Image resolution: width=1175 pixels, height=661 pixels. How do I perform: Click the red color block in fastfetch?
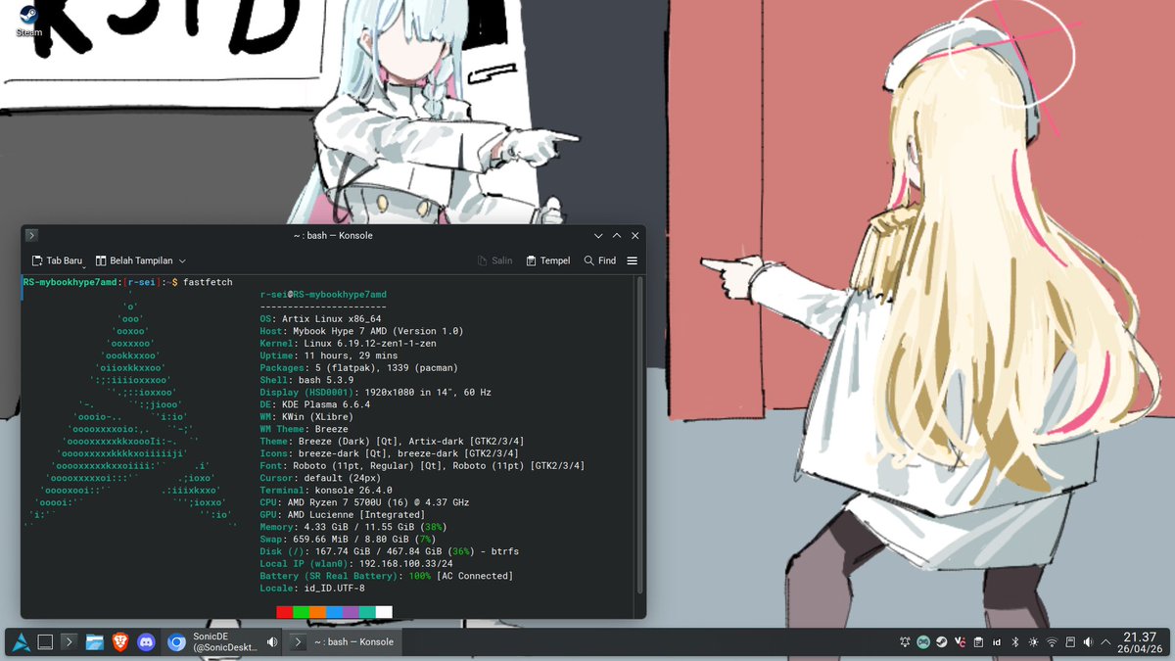(x=284, y=612)
